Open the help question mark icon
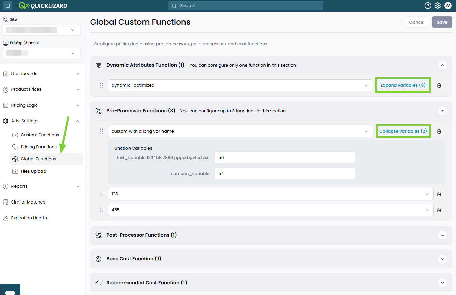Viewport: 456px width, 295px height. click(428, 6)
